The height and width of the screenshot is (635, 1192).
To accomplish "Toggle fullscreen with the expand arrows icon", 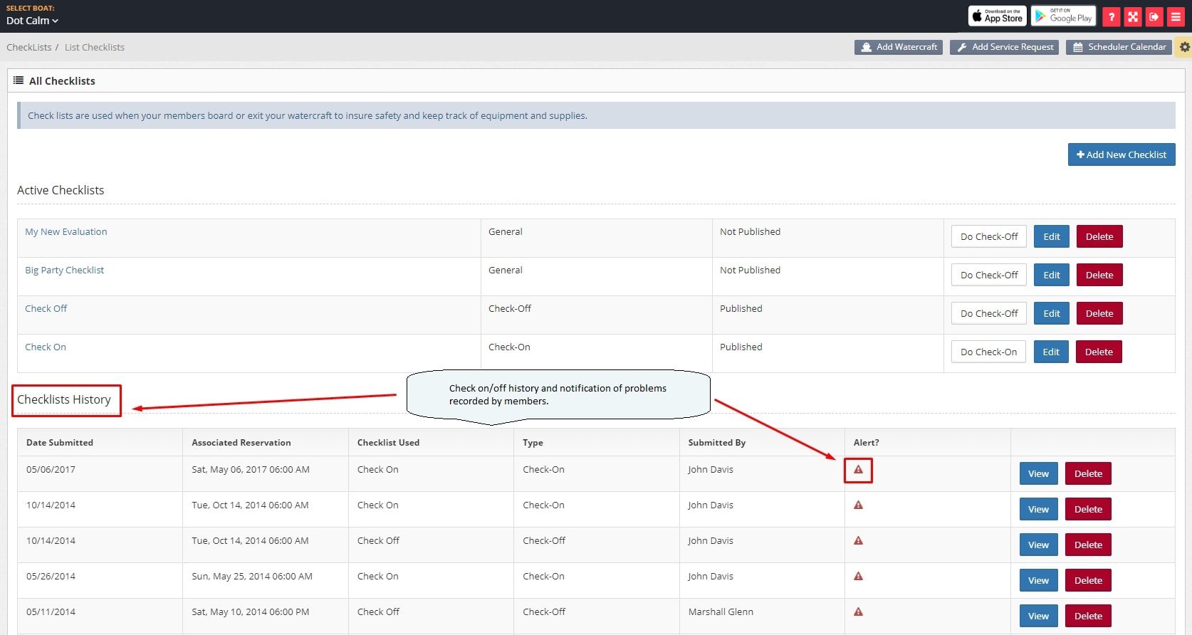I will (1133, 17).
